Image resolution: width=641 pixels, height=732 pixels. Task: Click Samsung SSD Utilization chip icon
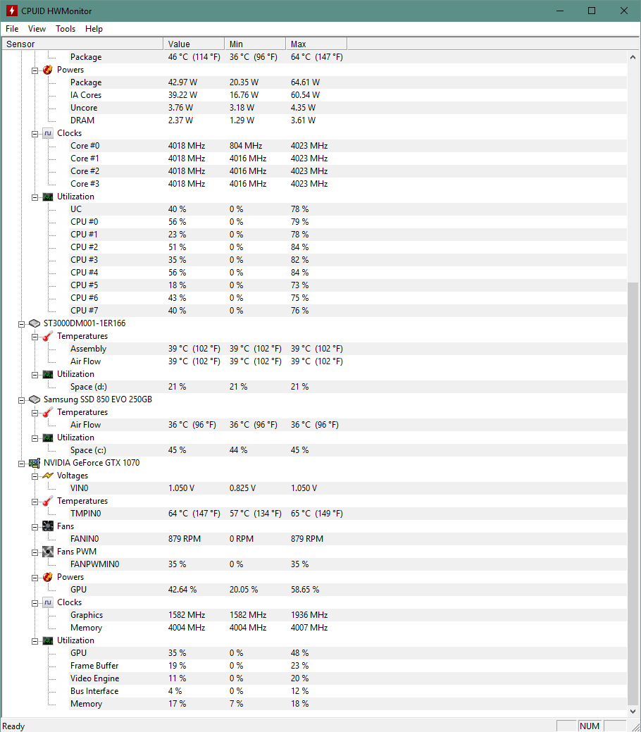(48, 438)
